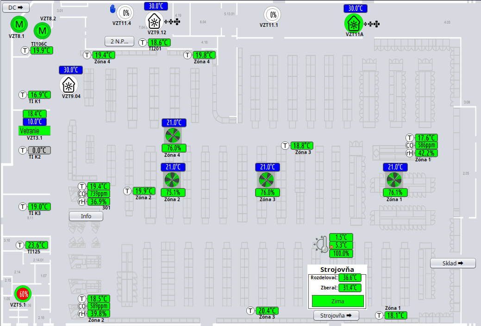This screenshot has height=326, width=481.
Task: Click the outdoor weather thermometer icon
Action: tap(321, 244)
